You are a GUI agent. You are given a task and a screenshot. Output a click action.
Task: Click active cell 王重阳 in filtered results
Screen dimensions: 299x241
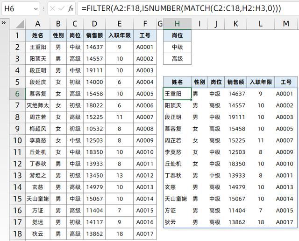pos(177,94)
